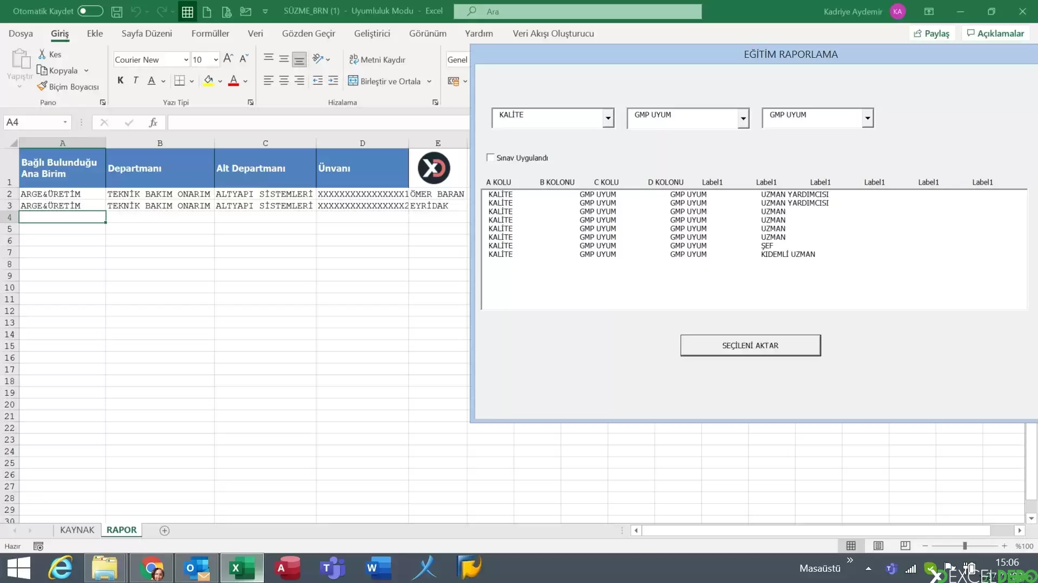This screenshot has height=583, width=1038.
Task: Open Microsoft Teams from the taskbar
Action: [x=332, y=568]
